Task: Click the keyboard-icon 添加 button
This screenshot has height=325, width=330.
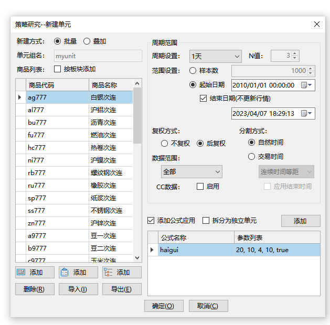Action: click(x=35, y=273)
